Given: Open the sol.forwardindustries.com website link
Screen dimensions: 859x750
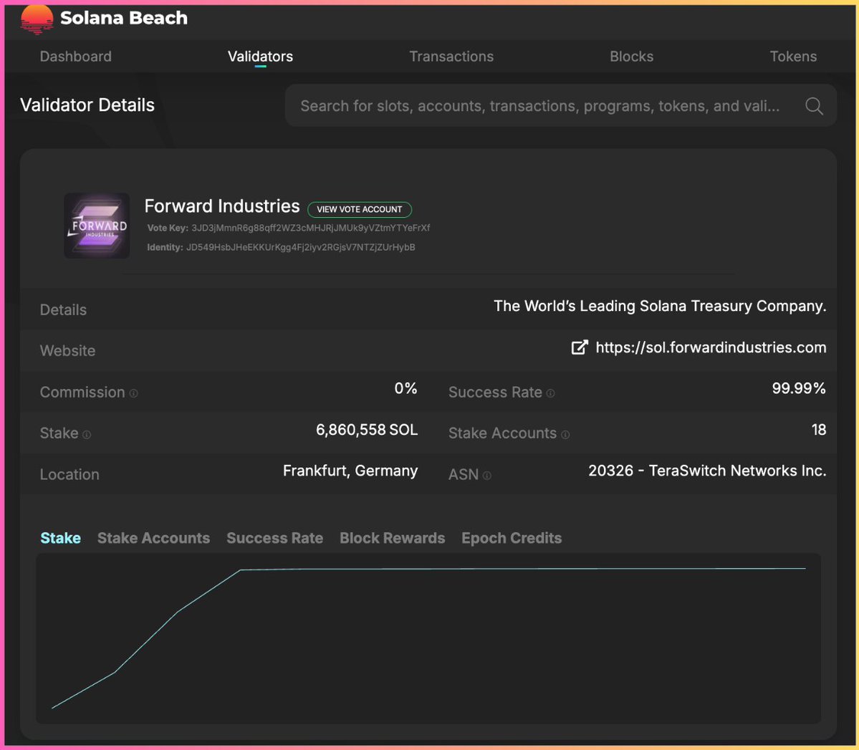Looking at the screenshot, I should pos(711,347).
